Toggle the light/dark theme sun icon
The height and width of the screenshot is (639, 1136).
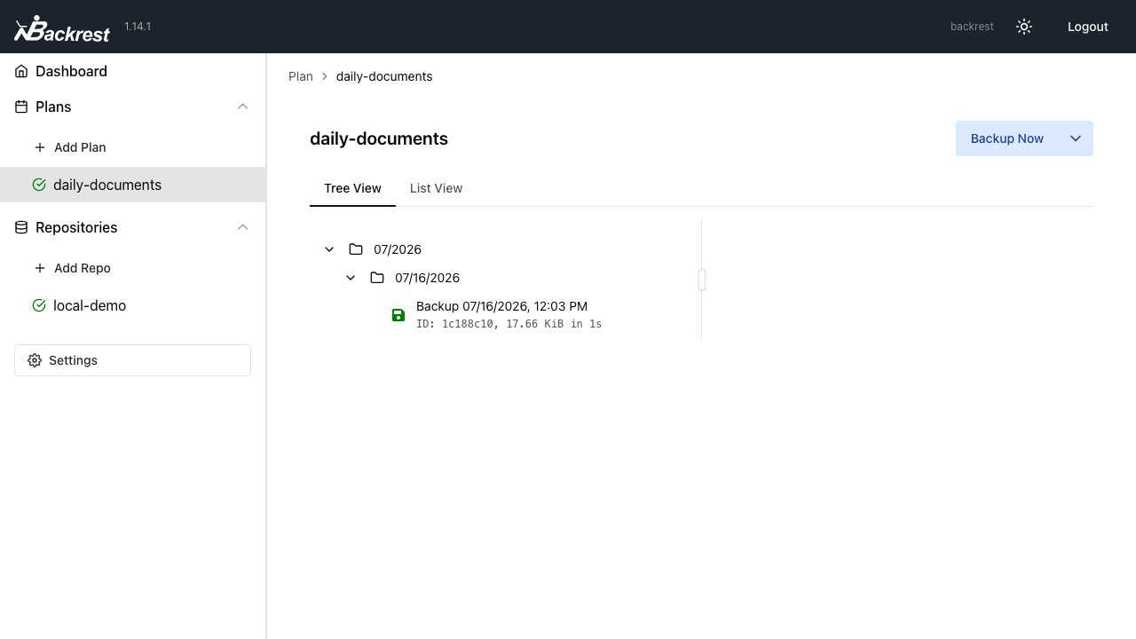(1024, 27)
